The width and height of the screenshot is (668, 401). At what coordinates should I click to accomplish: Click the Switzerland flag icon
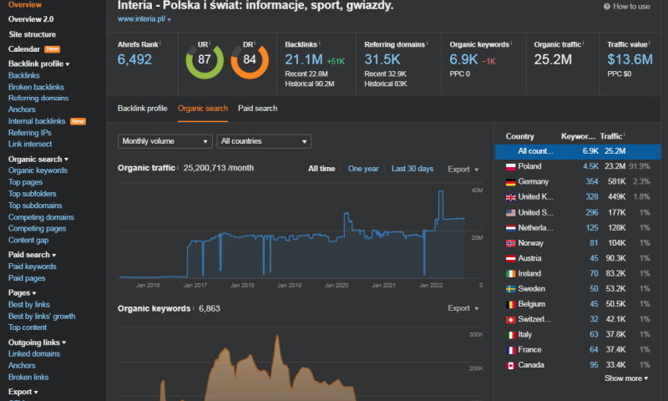pyautogui.click(x=510, y=320)
